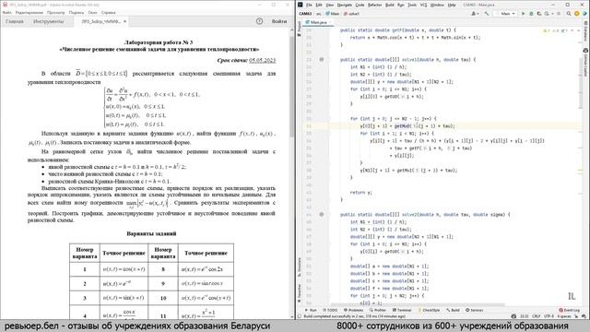Select the Main.java editor tab
The height and width of the screenshot is (332, 590).
pos(318,22)
